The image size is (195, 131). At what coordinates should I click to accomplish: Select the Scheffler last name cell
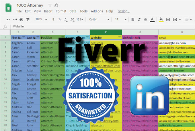33,66
